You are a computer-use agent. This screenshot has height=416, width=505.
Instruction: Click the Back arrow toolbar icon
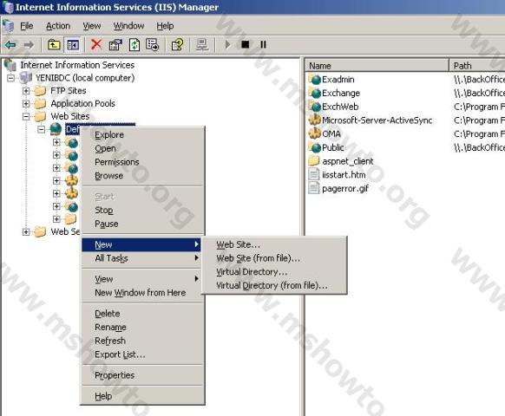10,45
